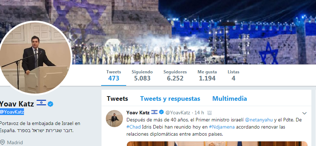
Task: Click the Madrid location pin icon
Action: click(x=3, y=142)
